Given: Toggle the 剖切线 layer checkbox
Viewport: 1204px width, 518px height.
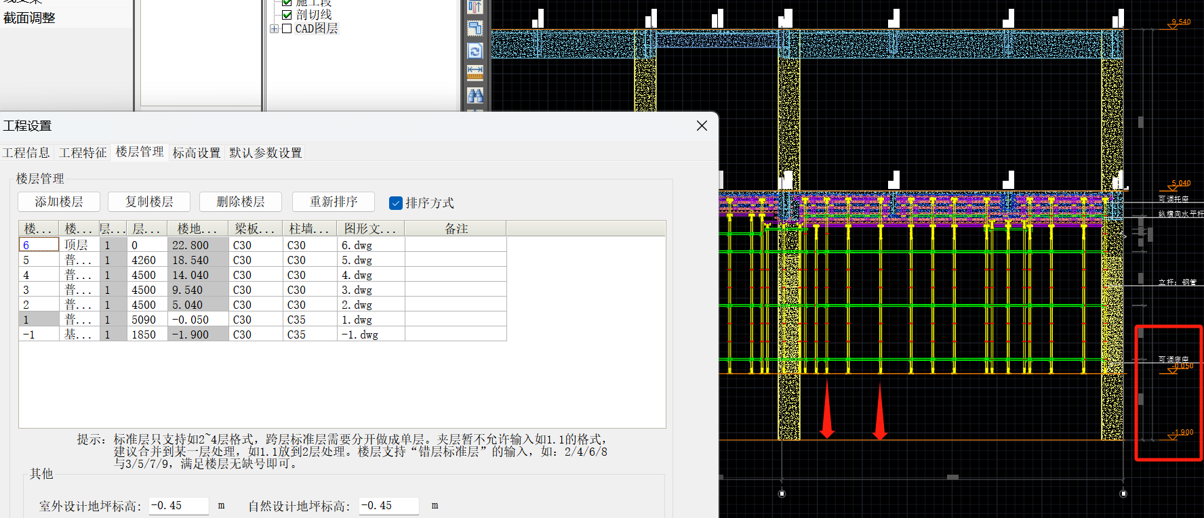Looking at the screenshot, I should [x=287, y=14].
